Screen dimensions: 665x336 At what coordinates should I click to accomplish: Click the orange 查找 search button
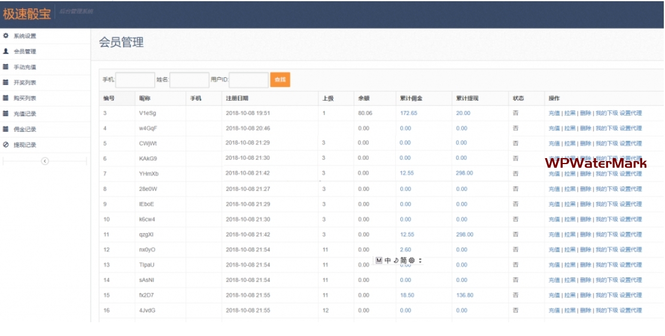[x=280, y=79]
